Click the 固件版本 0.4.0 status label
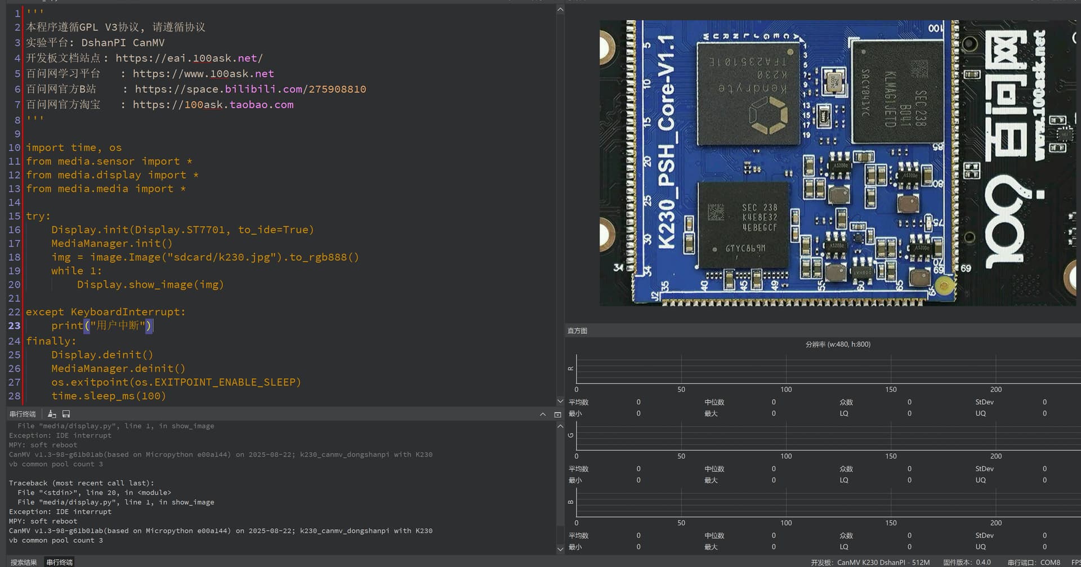 [x=967, y=562]
